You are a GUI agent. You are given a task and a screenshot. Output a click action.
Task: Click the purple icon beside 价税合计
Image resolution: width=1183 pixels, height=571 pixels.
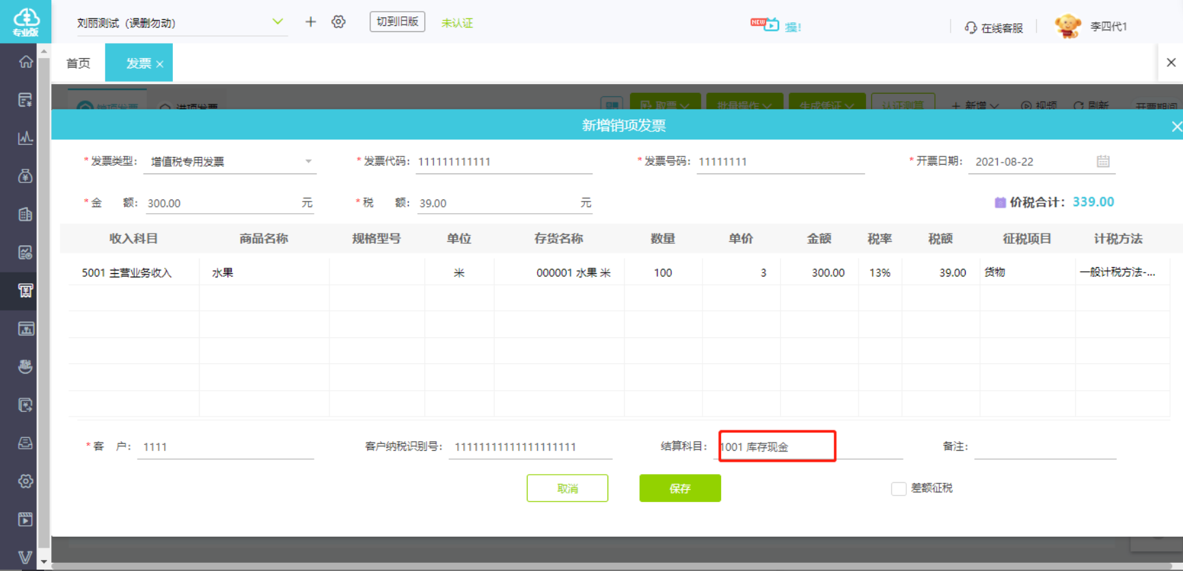1000,202
